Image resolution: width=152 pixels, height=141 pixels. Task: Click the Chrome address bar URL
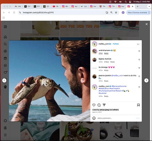coord(38,12)
